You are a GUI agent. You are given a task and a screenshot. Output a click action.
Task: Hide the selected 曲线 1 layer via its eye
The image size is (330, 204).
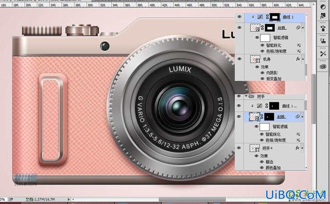tap(239, 17)
